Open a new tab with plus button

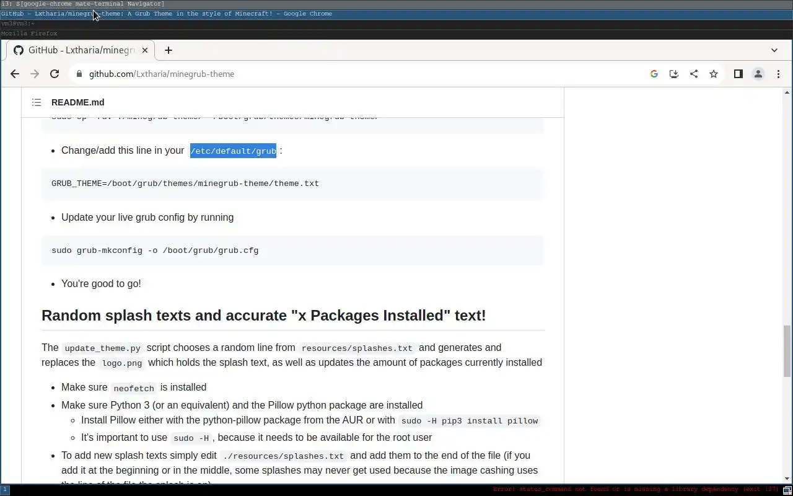pos(169,50)
